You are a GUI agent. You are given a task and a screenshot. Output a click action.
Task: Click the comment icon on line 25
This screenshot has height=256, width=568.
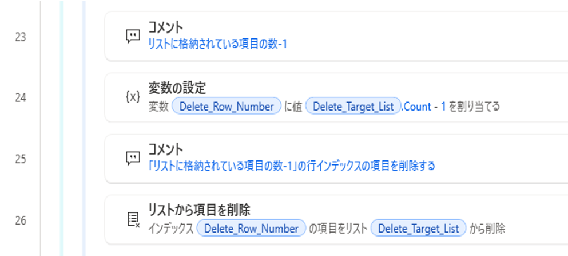point(132,158)
